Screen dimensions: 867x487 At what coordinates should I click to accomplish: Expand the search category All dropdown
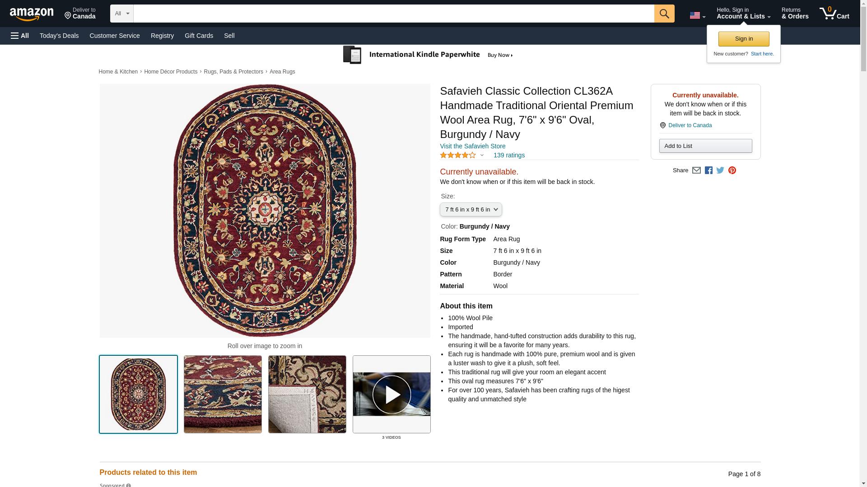point(121,14)
